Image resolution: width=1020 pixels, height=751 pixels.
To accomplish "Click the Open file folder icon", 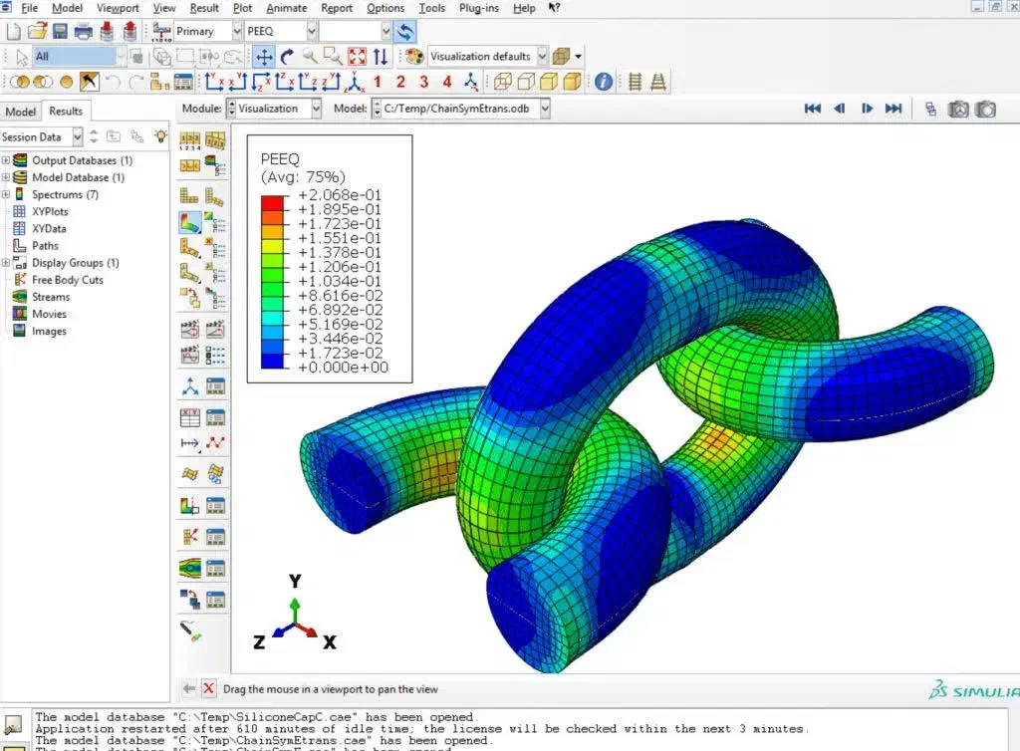I will (x=38, y=31).
